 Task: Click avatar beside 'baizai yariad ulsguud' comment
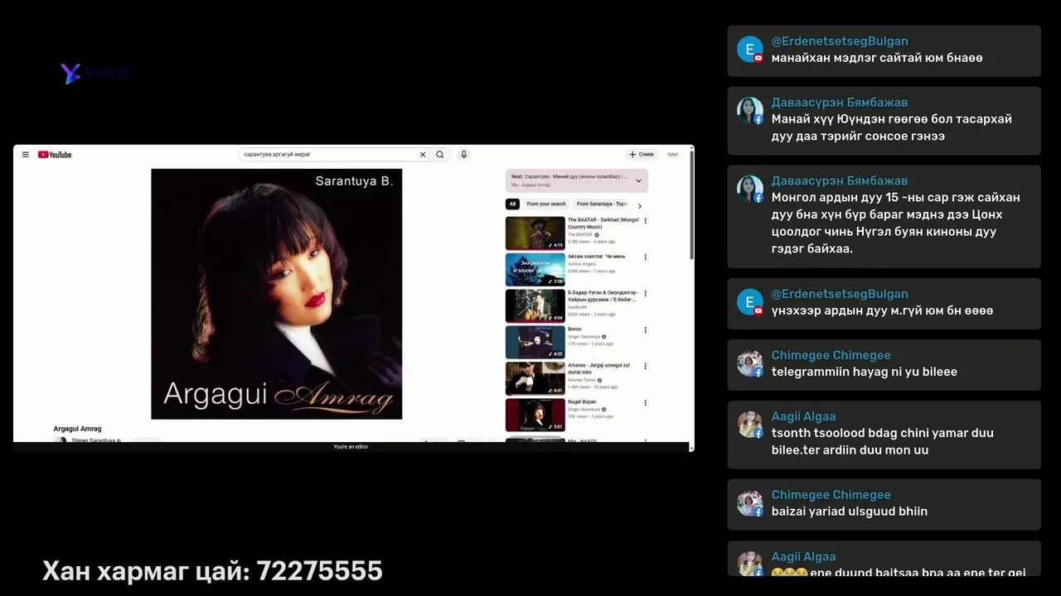point(750,503)
